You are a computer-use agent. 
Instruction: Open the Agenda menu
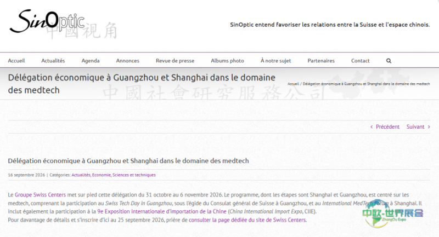coord(91,61)
